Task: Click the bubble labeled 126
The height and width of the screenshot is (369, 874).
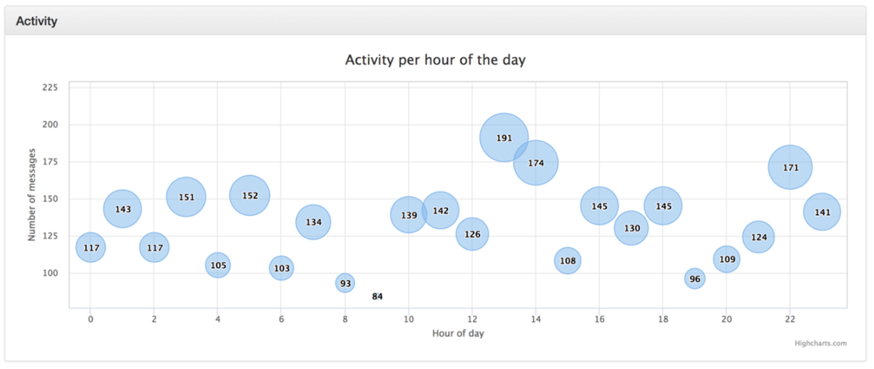Action: coord(472,234)
